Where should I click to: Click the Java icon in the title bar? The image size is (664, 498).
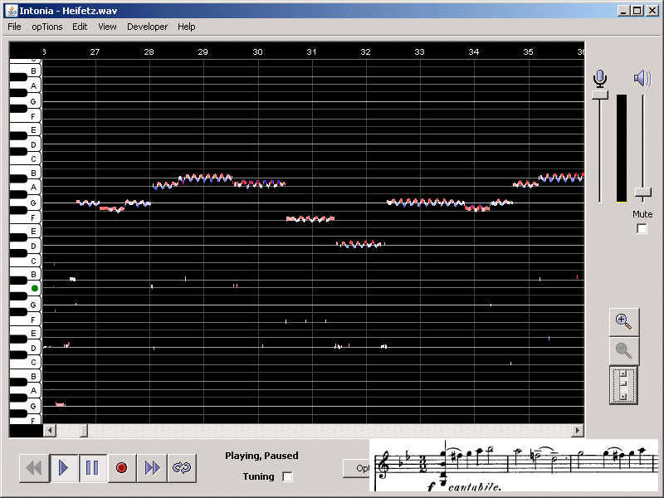pos(12,11)
